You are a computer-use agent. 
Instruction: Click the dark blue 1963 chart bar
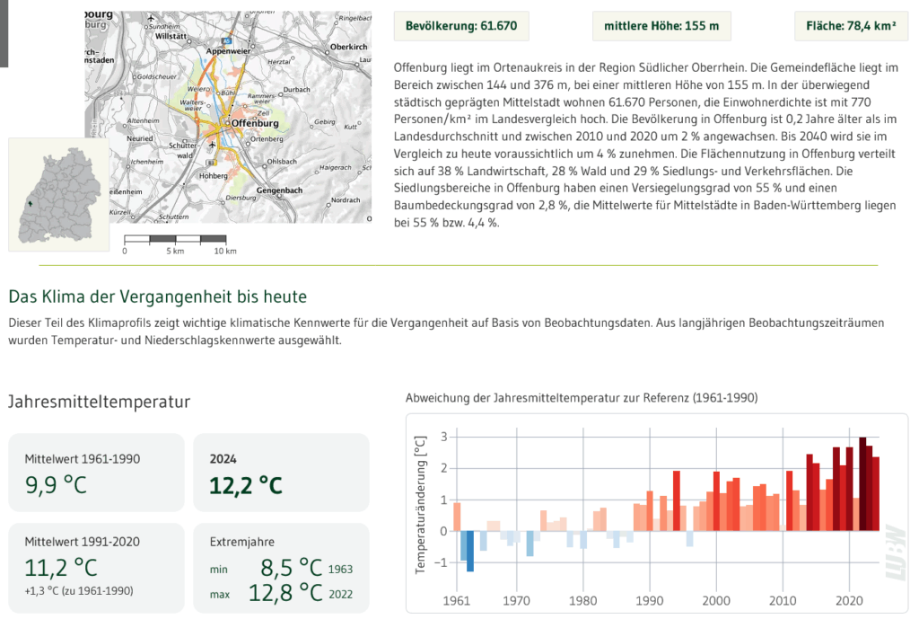(x=470, y=551)
